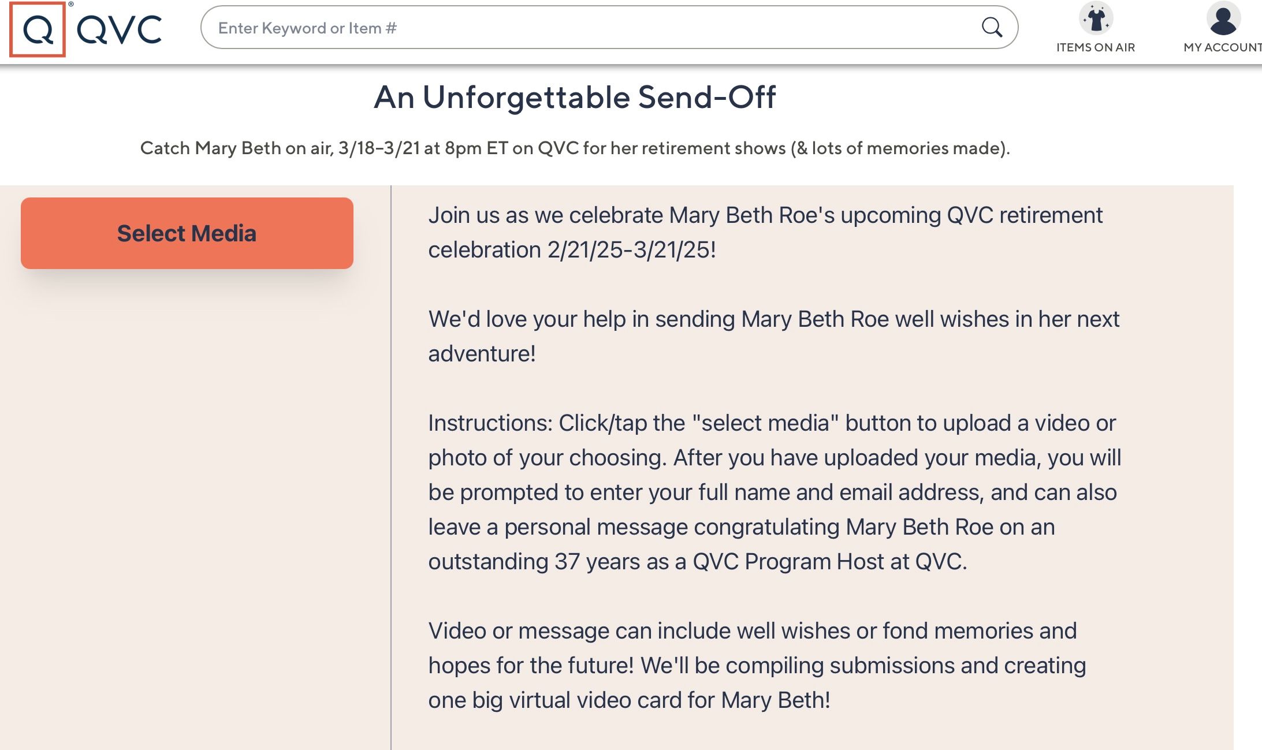
Task: Click the one big virtual video card line
Action: [x=629, y=700]
